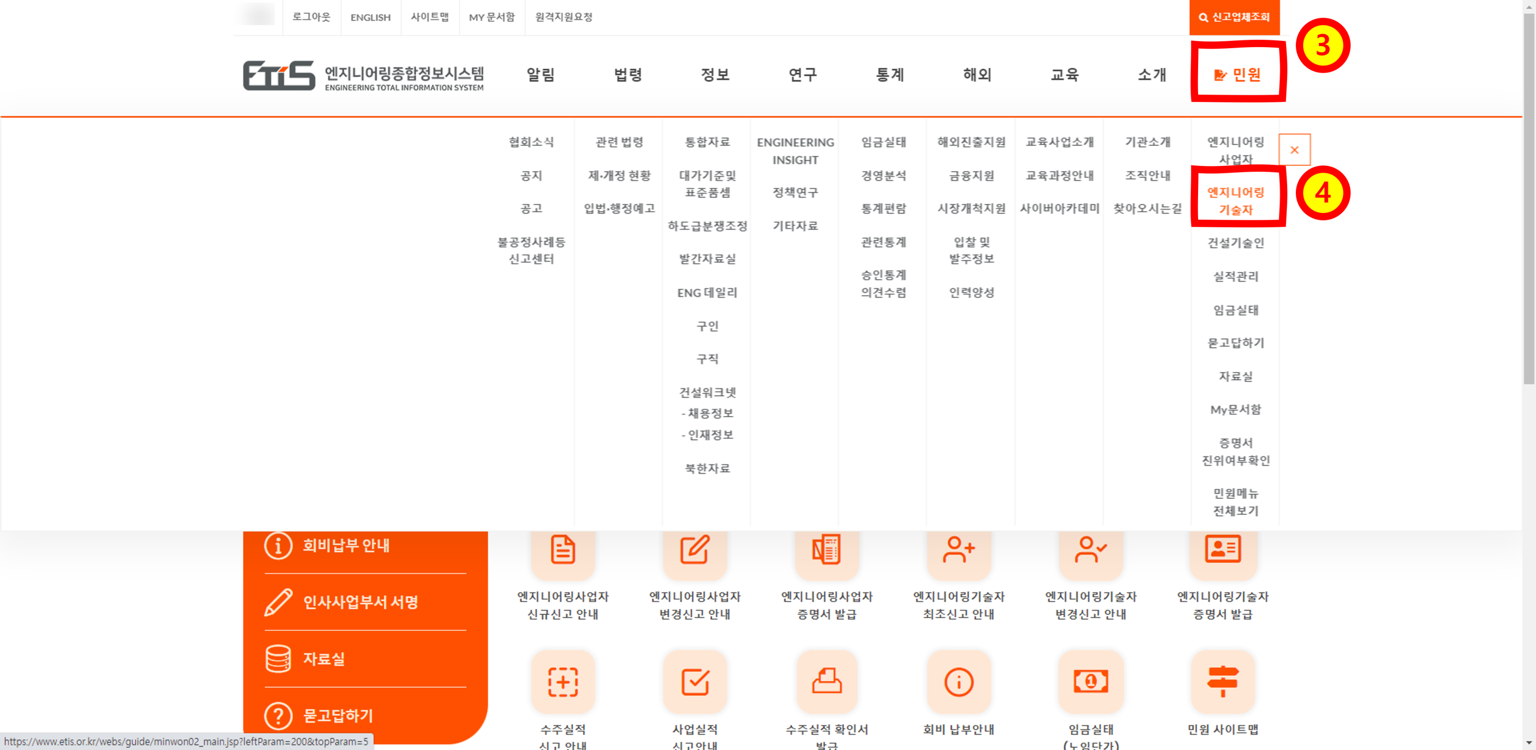The height and width of the screenshot is (750, 1536).
Task: Select 엔지니어링 기술자 submenu item
Action: 1235,201
